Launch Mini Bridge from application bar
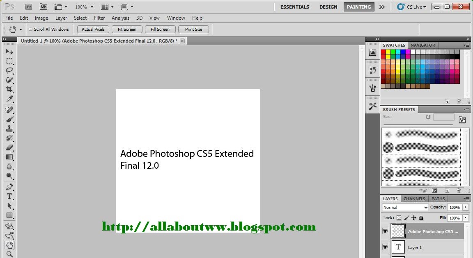Screen dimensions: 473x258 click(x=44, y=7)
